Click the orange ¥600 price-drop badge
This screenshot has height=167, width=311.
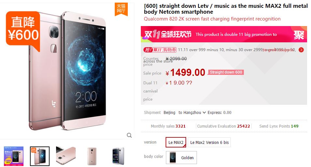tap(23, 30)
